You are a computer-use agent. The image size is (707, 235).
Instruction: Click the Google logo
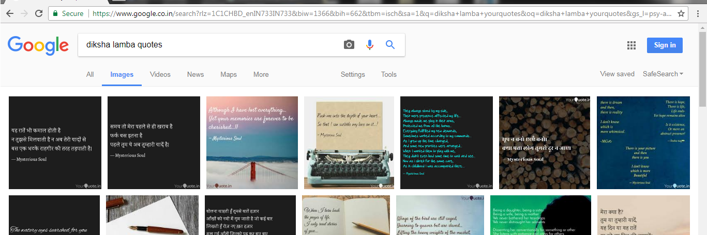pos(38,45)
